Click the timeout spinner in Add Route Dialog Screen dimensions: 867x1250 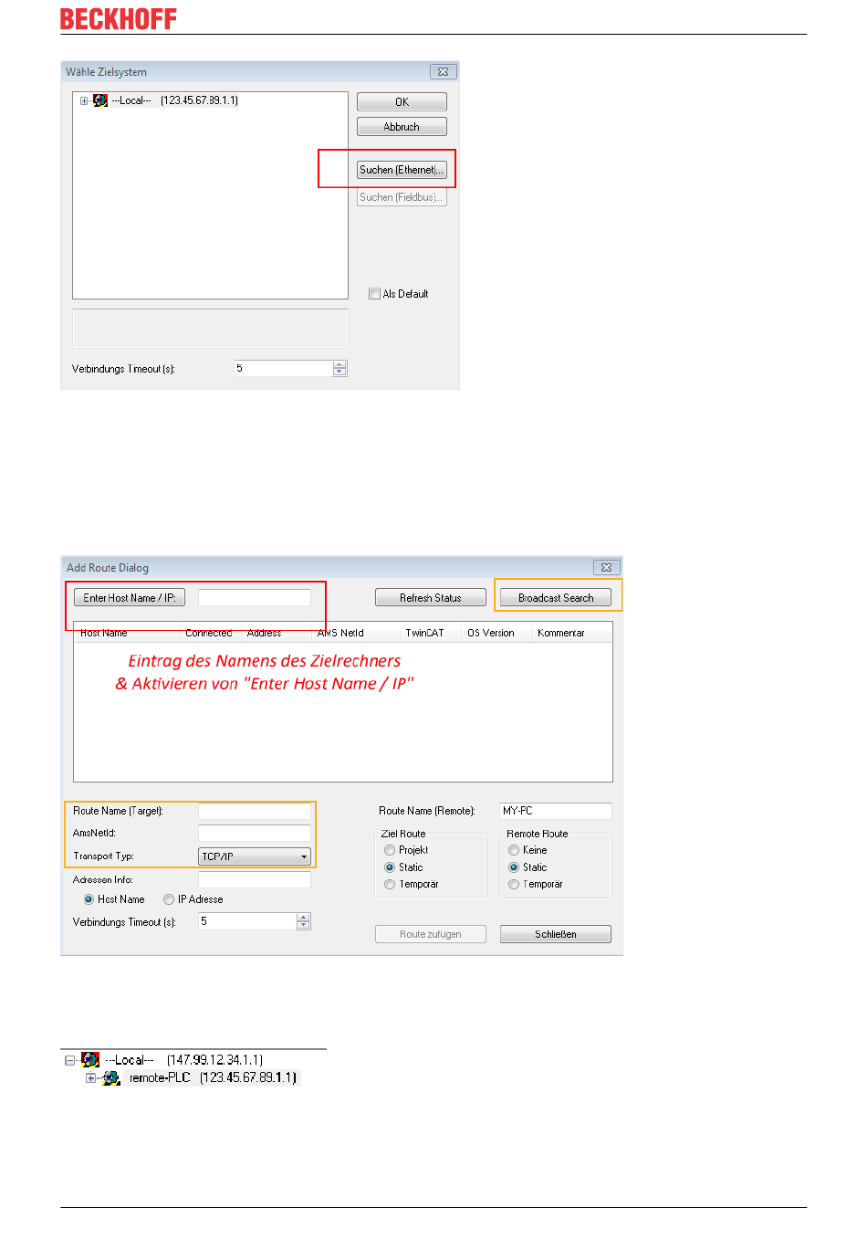(x=304, y=921)
